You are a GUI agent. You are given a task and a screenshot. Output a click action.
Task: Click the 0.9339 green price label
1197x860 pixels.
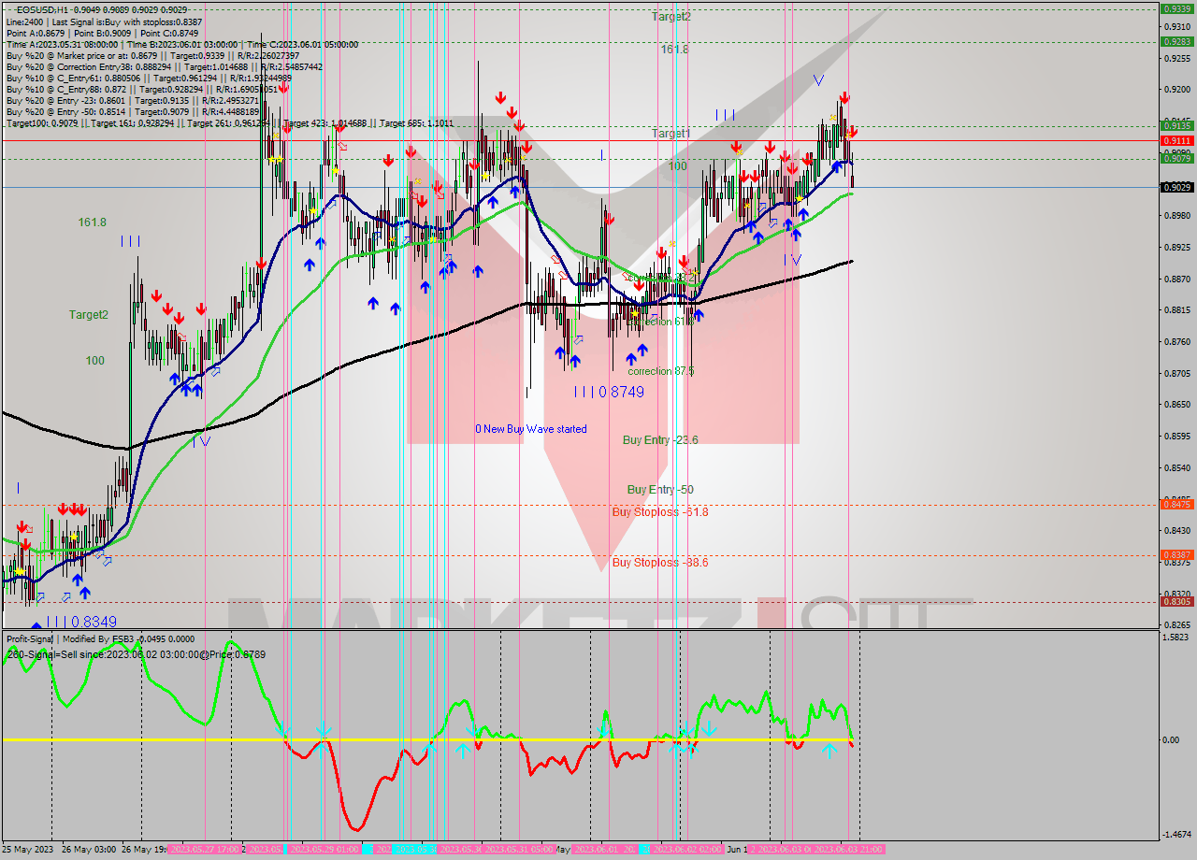point(1175,8)
